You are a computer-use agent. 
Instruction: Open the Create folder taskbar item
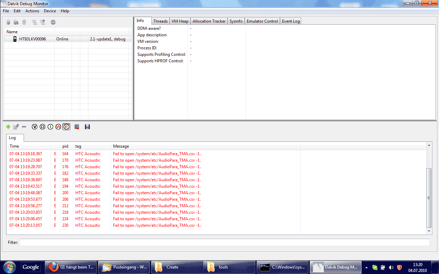point(177,267)
